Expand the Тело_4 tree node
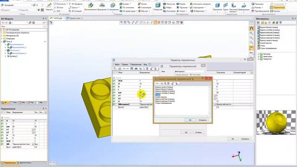The image size is (297, 167). tap(2, 41)
